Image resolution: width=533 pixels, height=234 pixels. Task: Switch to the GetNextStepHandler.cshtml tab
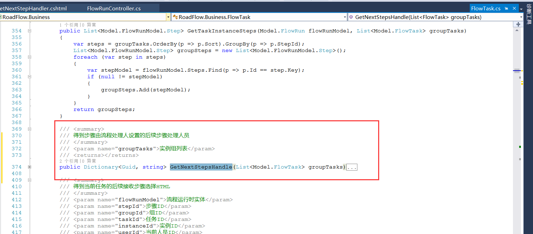(33, 8)
